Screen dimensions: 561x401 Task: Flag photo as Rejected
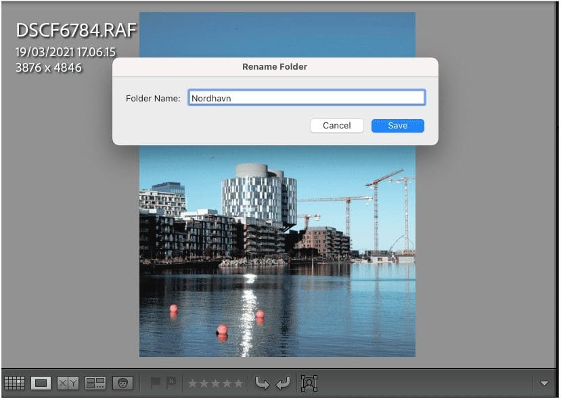[x=172, y=383]
